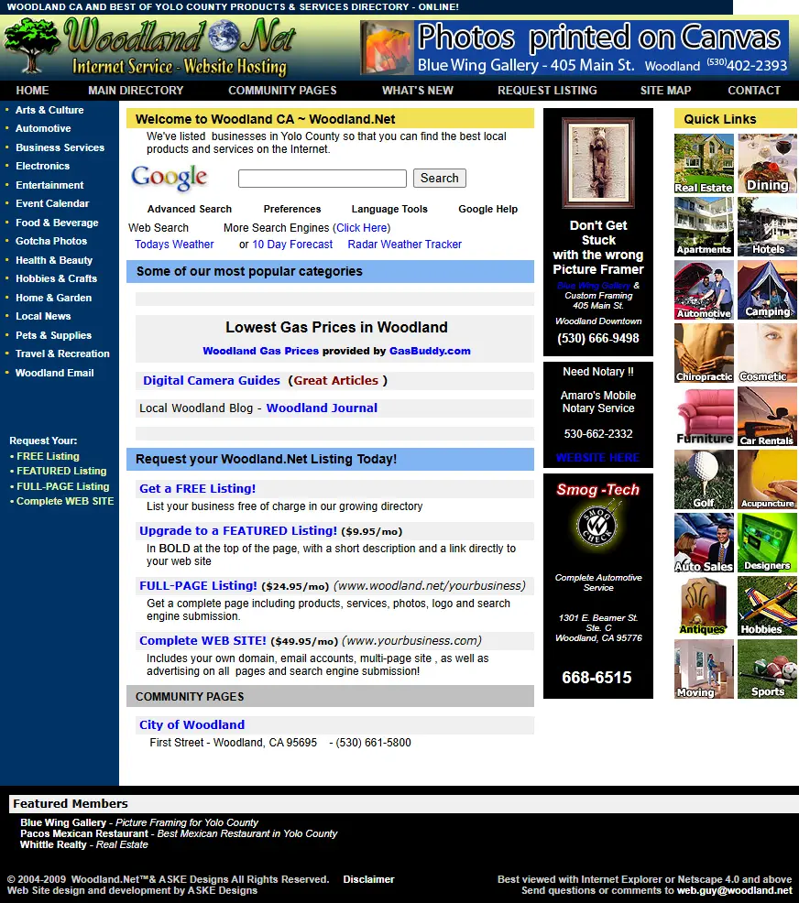Open Food & Beverage category in sidebar
Image resolution: width=799 pixels, height=903 pixels.
57,223
